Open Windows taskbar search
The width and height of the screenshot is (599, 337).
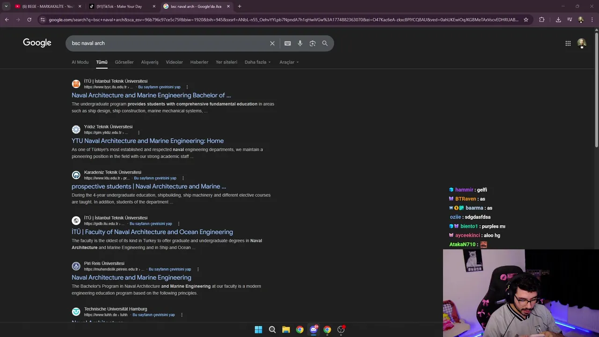(272, 330)
